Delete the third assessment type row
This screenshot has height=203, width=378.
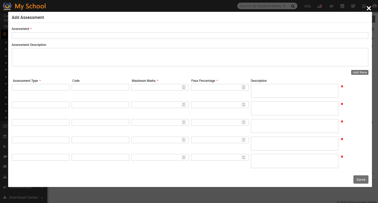pos(342,122)
